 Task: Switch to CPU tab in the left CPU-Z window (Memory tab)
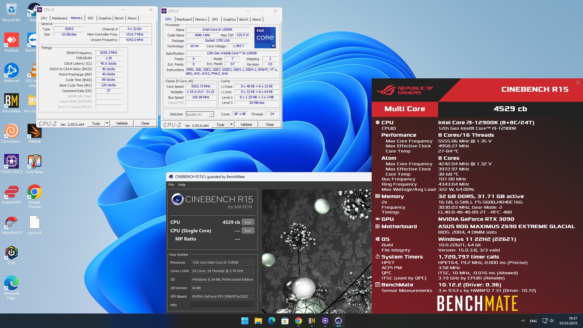[x=44, y=18]
